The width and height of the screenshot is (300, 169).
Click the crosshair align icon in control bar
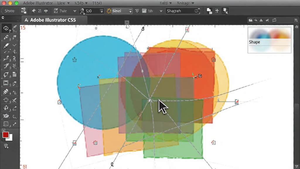(217, 11)
